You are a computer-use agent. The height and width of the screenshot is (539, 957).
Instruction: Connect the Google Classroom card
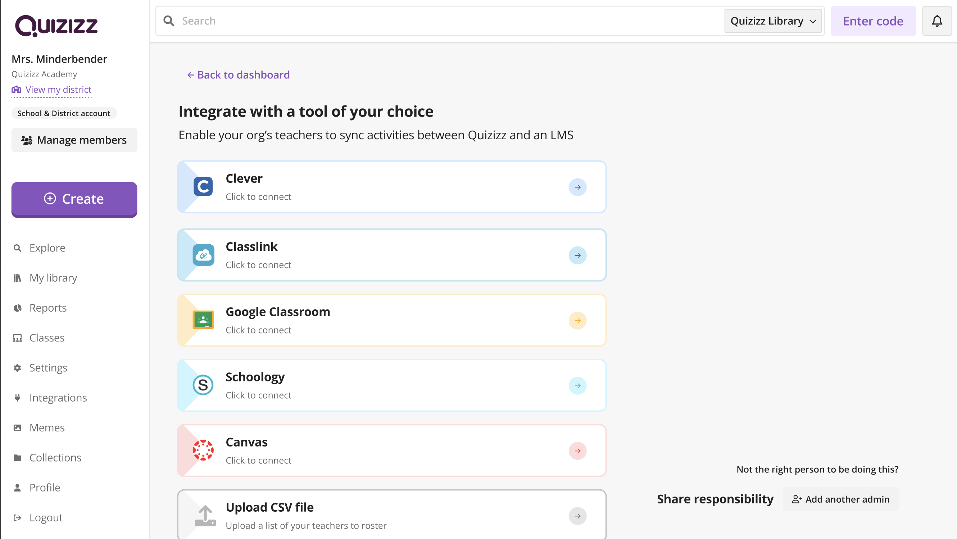(391, 320)
